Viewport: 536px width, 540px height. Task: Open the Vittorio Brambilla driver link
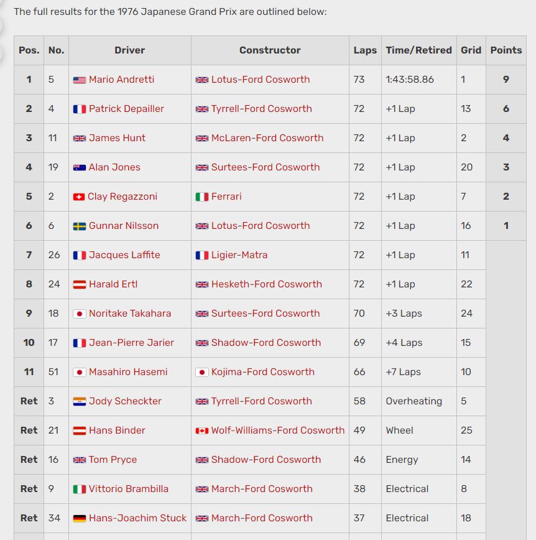pyautogui.click(x=129, y=489)
